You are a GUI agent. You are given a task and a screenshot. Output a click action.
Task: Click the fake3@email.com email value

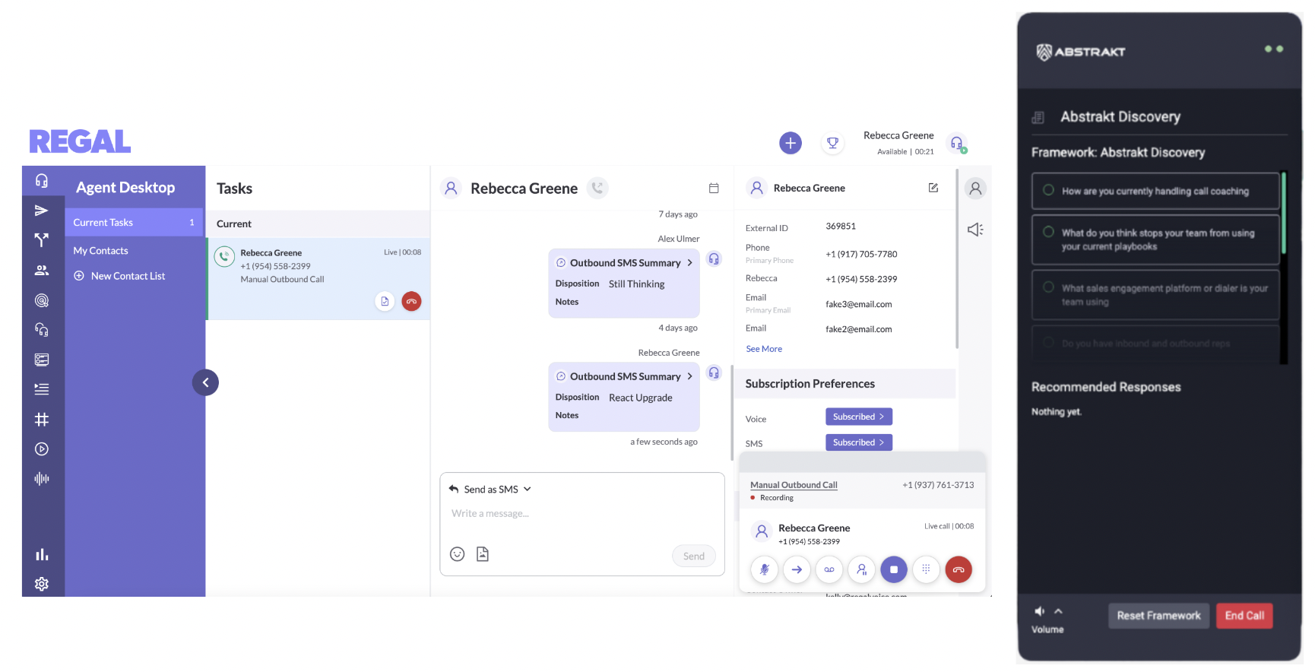tap(859, 304)
